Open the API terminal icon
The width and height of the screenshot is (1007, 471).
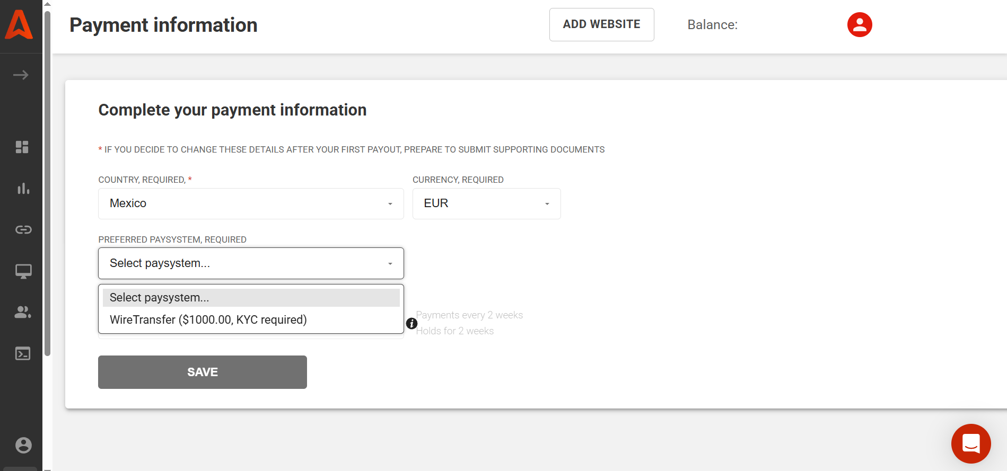click(x=23, y=353)
